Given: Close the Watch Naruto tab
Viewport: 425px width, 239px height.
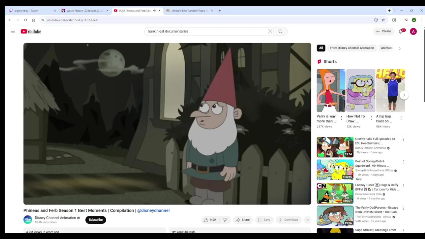Looking at the screenshot, I should [x=107, y=11].
